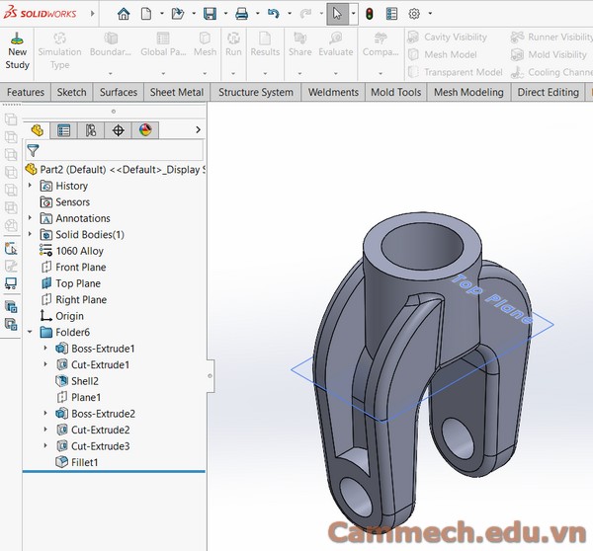Screen dimensions: 593x551
Task: Click the Home icon in top toolbar
Action: pyautogui.click(x=124, y=14)
